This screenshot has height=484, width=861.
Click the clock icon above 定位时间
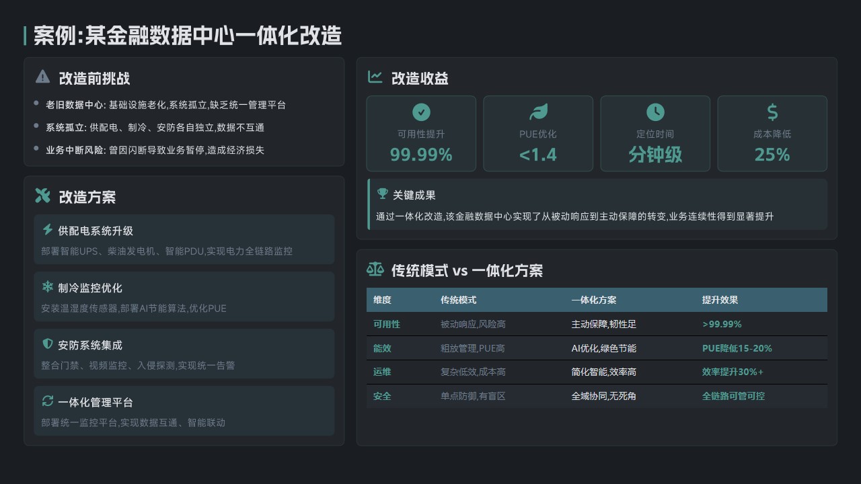click(655, 112)
